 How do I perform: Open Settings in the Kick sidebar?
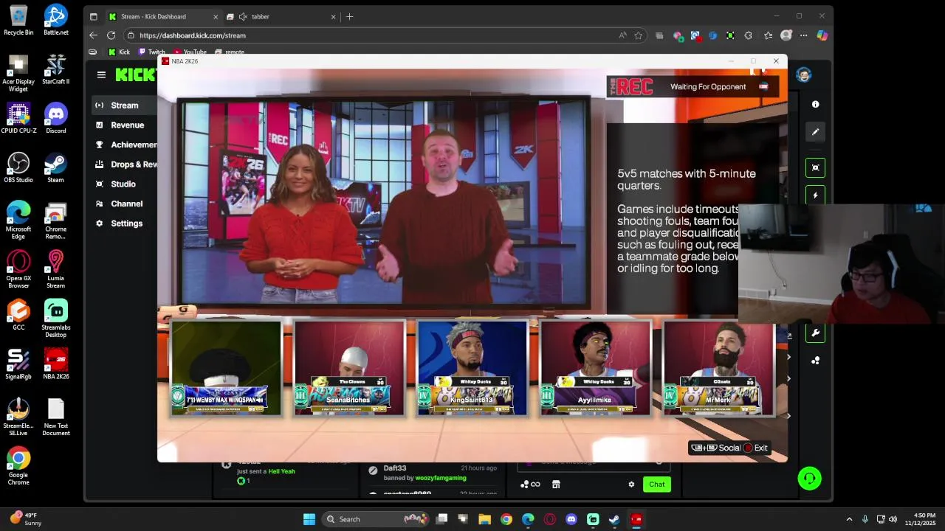[126, 223]
